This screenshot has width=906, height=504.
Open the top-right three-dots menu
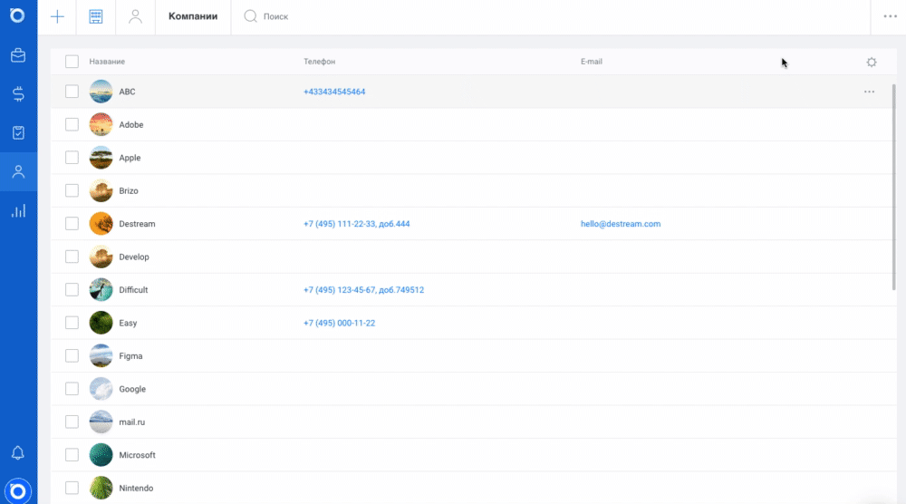[x=890, y=16]
